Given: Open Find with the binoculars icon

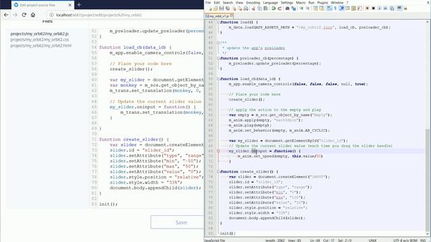Looking at the screenshot, I should tap(288, 9).
